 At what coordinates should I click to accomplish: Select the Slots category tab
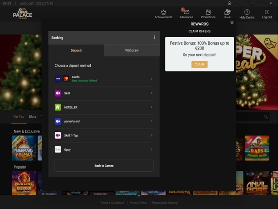(32, 117)
